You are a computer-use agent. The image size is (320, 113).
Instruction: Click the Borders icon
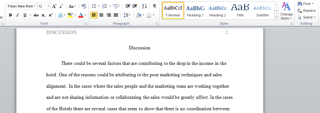coord(149,15)
